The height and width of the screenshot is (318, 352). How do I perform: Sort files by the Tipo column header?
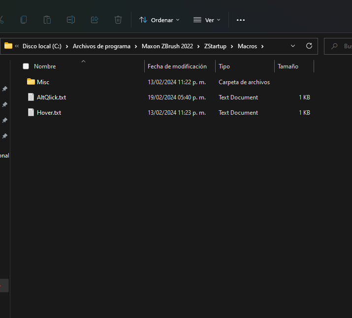pyautogui.click(x=224, y=66)
